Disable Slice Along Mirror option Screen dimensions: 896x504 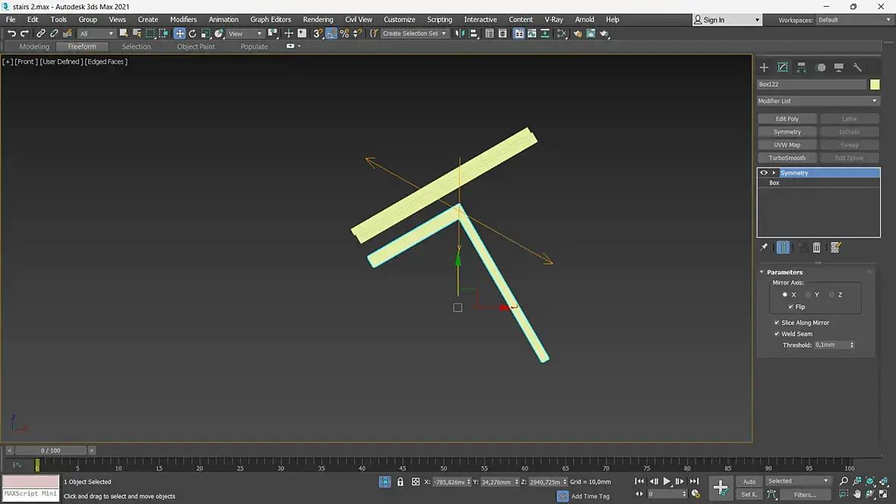tap(777, 323)
